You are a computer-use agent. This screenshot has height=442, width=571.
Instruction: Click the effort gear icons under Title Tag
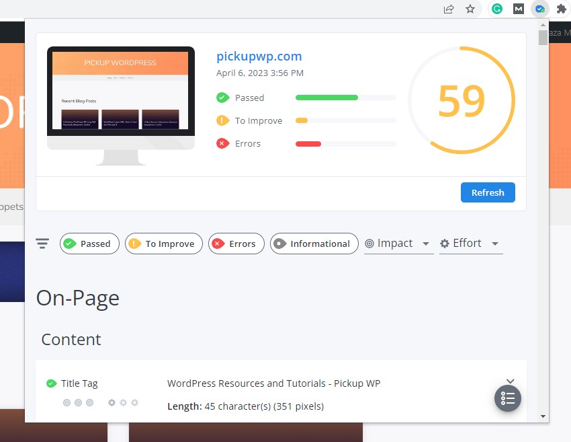point(123,402)
